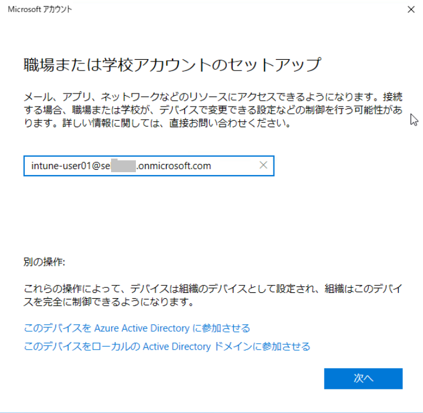Viewport: 423px width, 413px height.
Task: Click the 別の操作: label
Action: 44,262
